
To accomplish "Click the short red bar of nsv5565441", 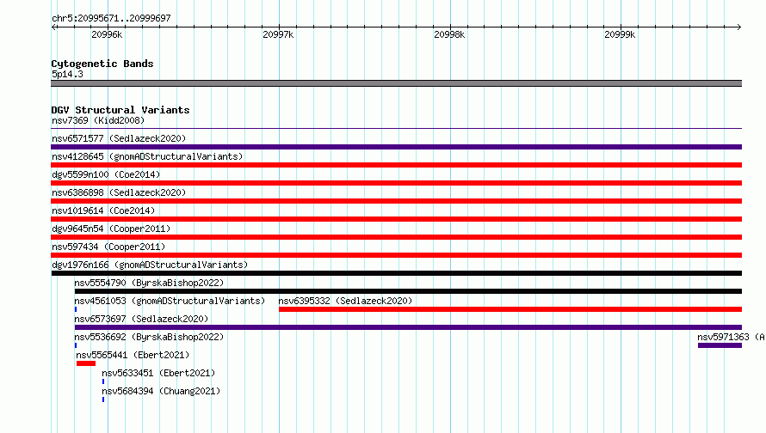I will click(x=86, y=363).
